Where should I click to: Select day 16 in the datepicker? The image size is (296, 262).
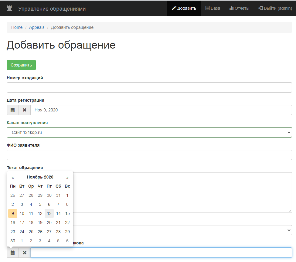[13, 223]
